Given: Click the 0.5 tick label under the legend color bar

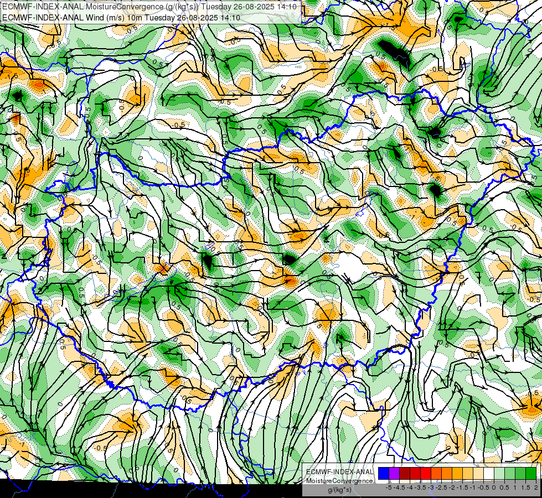Looking at the screenshot, I should pos(504,487).
